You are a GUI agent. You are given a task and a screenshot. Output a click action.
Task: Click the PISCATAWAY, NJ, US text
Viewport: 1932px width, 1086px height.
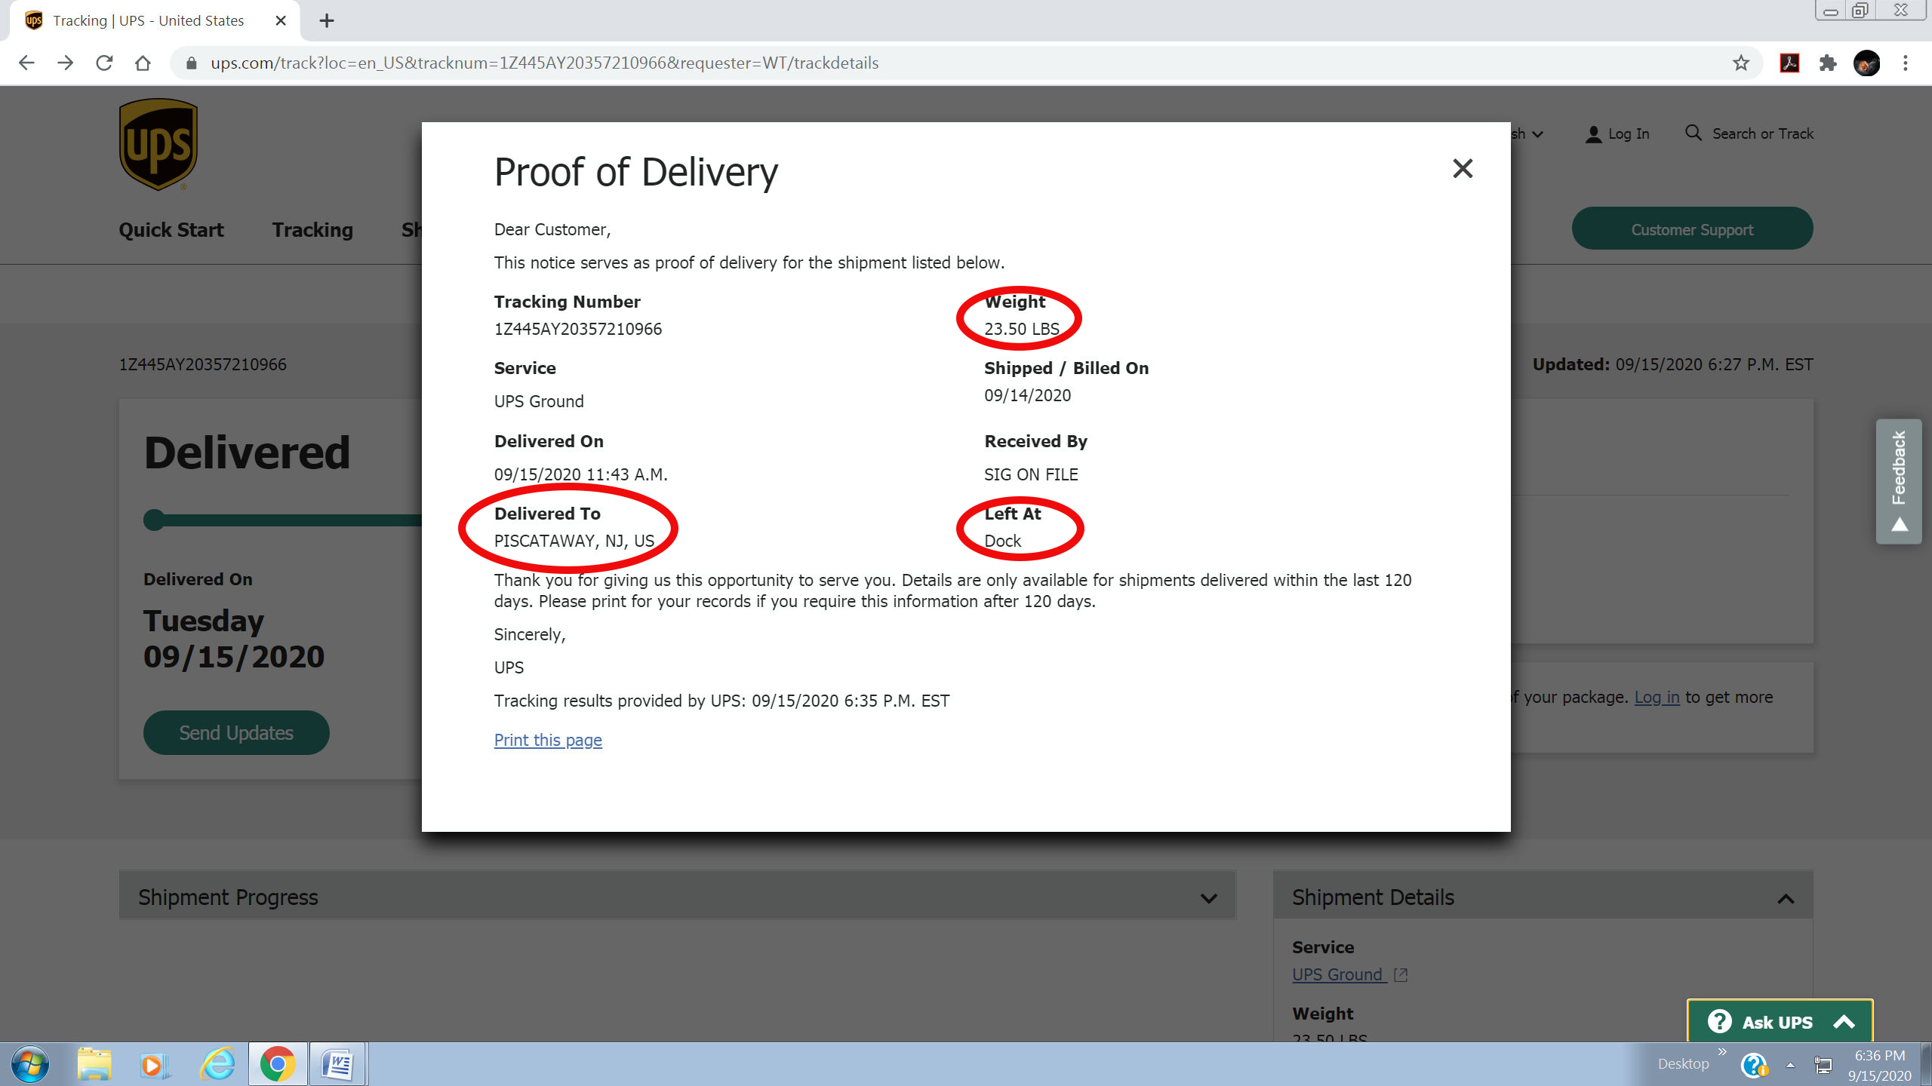[x=574, y=541]
